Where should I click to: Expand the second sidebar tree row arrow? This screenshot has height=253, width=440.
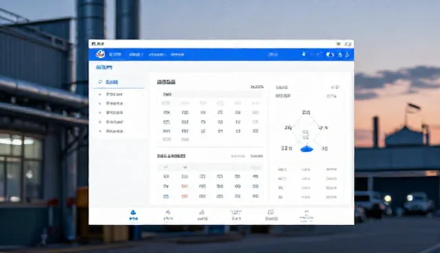(x=100, y=104)
